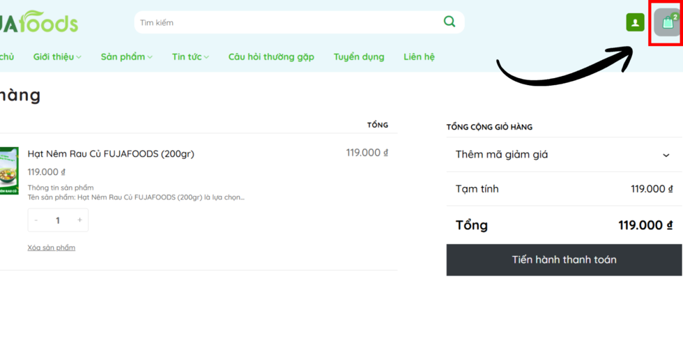
Task: Expand the Sản phẩm menu
Action: click(127, 56)
